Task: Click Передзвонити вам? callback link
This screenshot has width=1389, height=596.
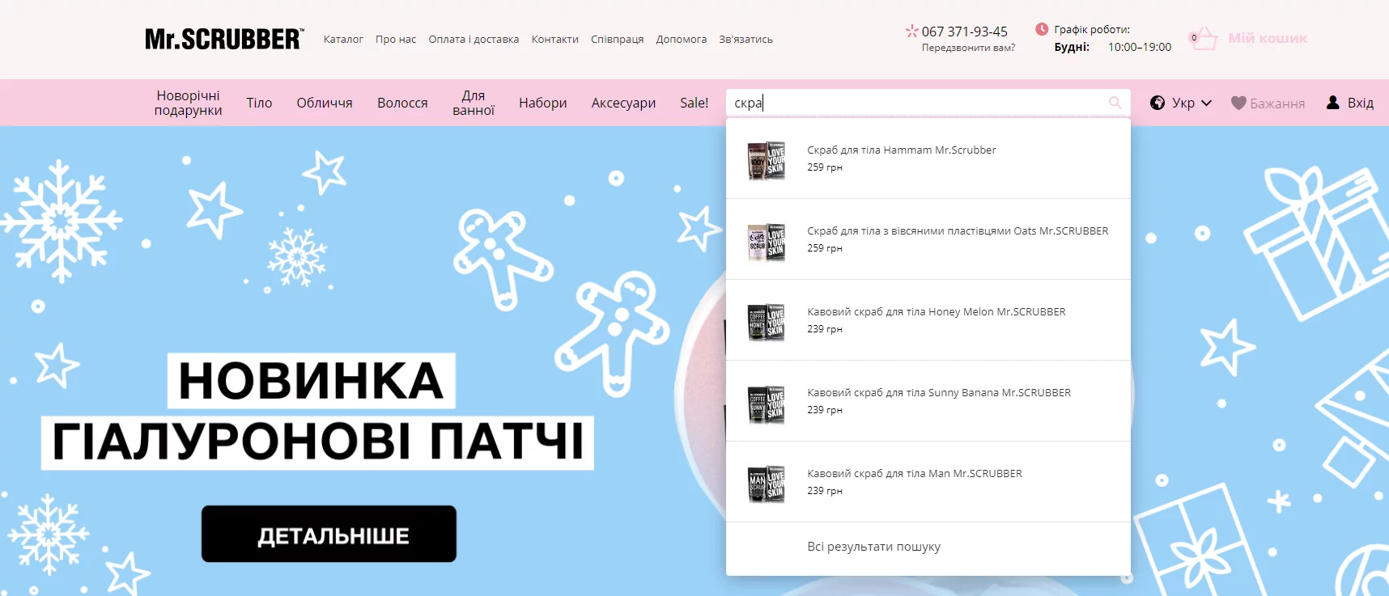Action: point(968,48)
